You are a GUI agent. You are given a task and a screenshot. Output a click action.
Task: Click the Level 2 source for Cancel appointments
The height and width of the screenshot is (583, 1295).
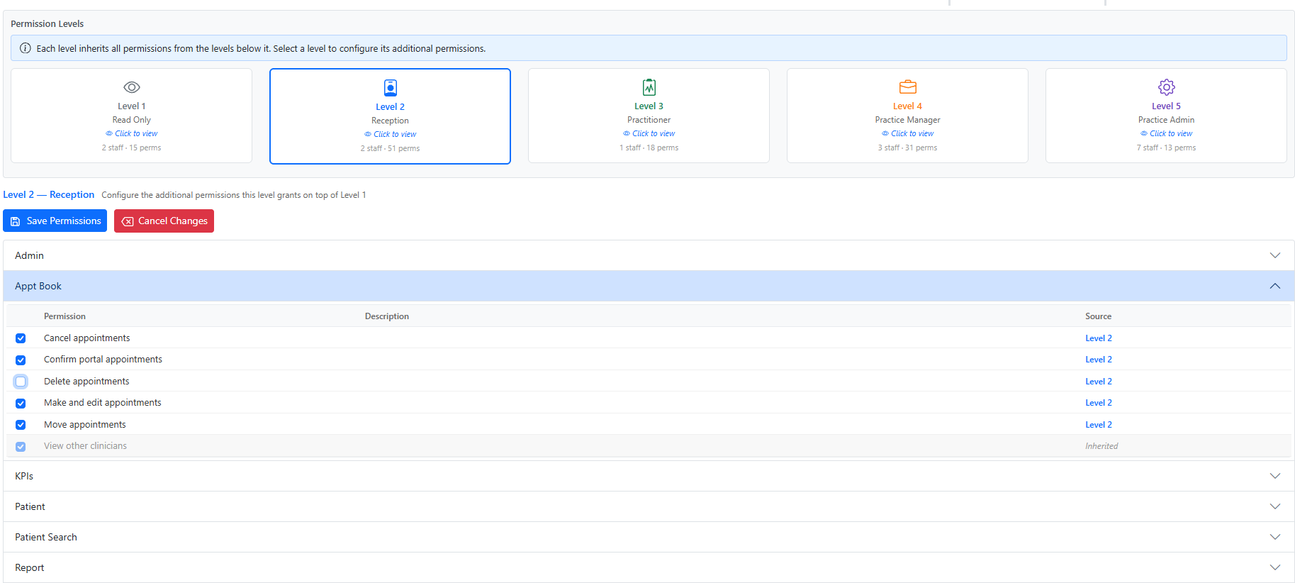pos(1099,338)
